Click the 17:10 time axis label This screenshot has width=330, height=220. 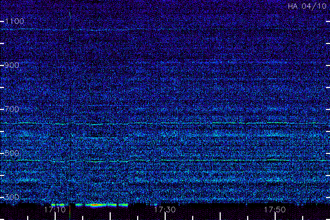[55, 210]
